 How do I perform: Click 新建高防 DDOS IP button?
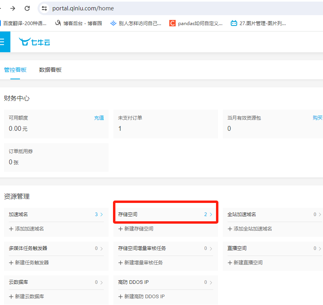(141, 297)
